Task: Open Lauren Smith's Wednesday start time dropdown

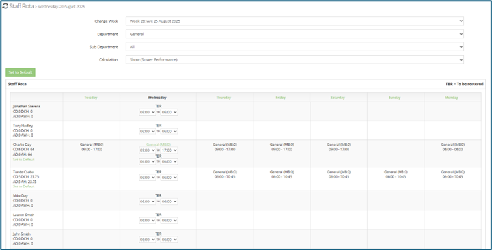Action: click(147, 221)
